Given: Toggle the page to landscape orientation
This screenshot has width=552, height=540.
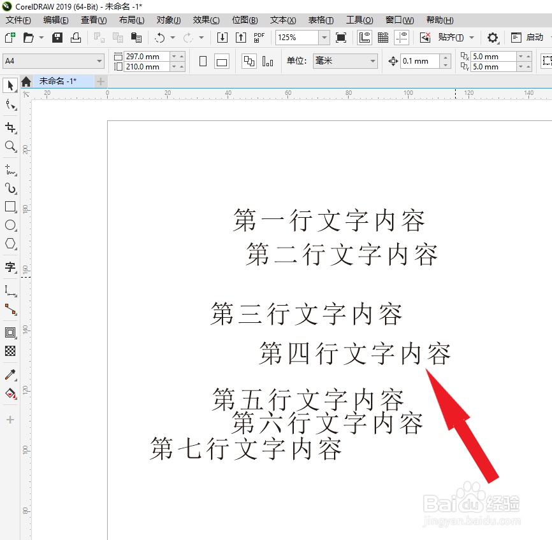Looking at the screenshot, I should coord(221,60).
